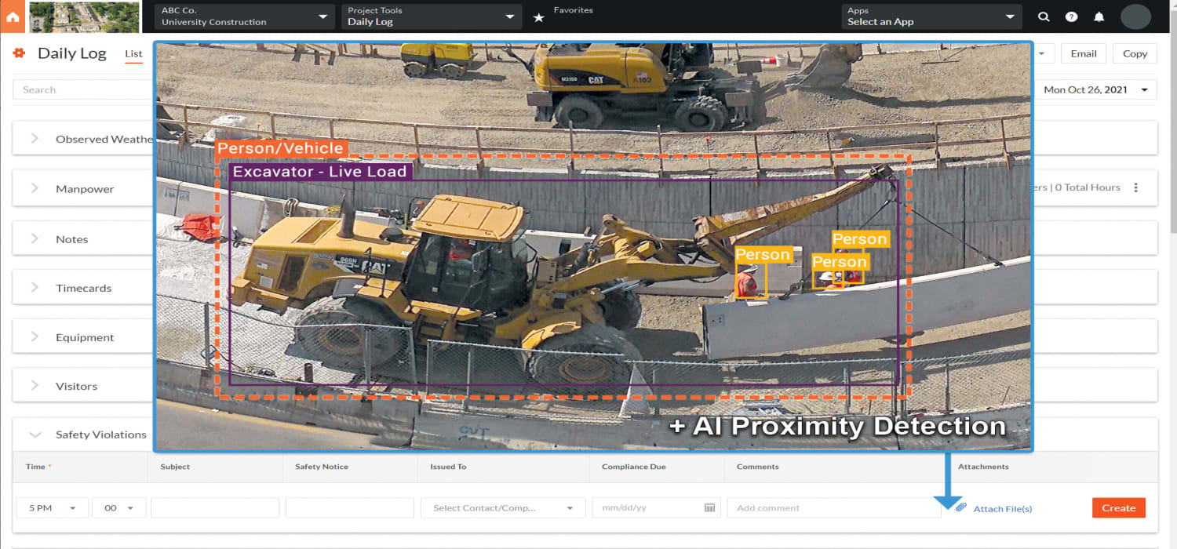Open the help question mark icon
1177x549 pixels.
point(1071,16)
